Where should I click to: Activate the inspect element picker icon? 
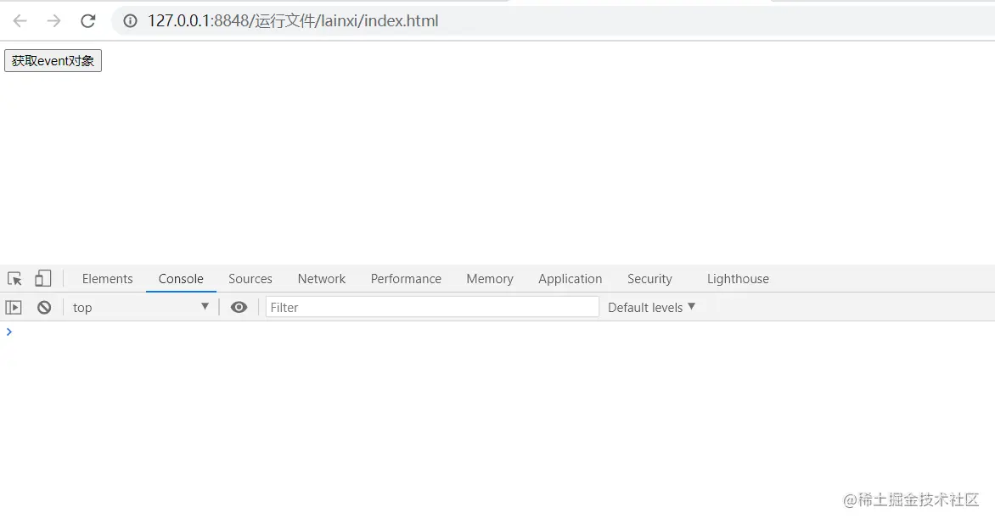[x=14, y=279]
